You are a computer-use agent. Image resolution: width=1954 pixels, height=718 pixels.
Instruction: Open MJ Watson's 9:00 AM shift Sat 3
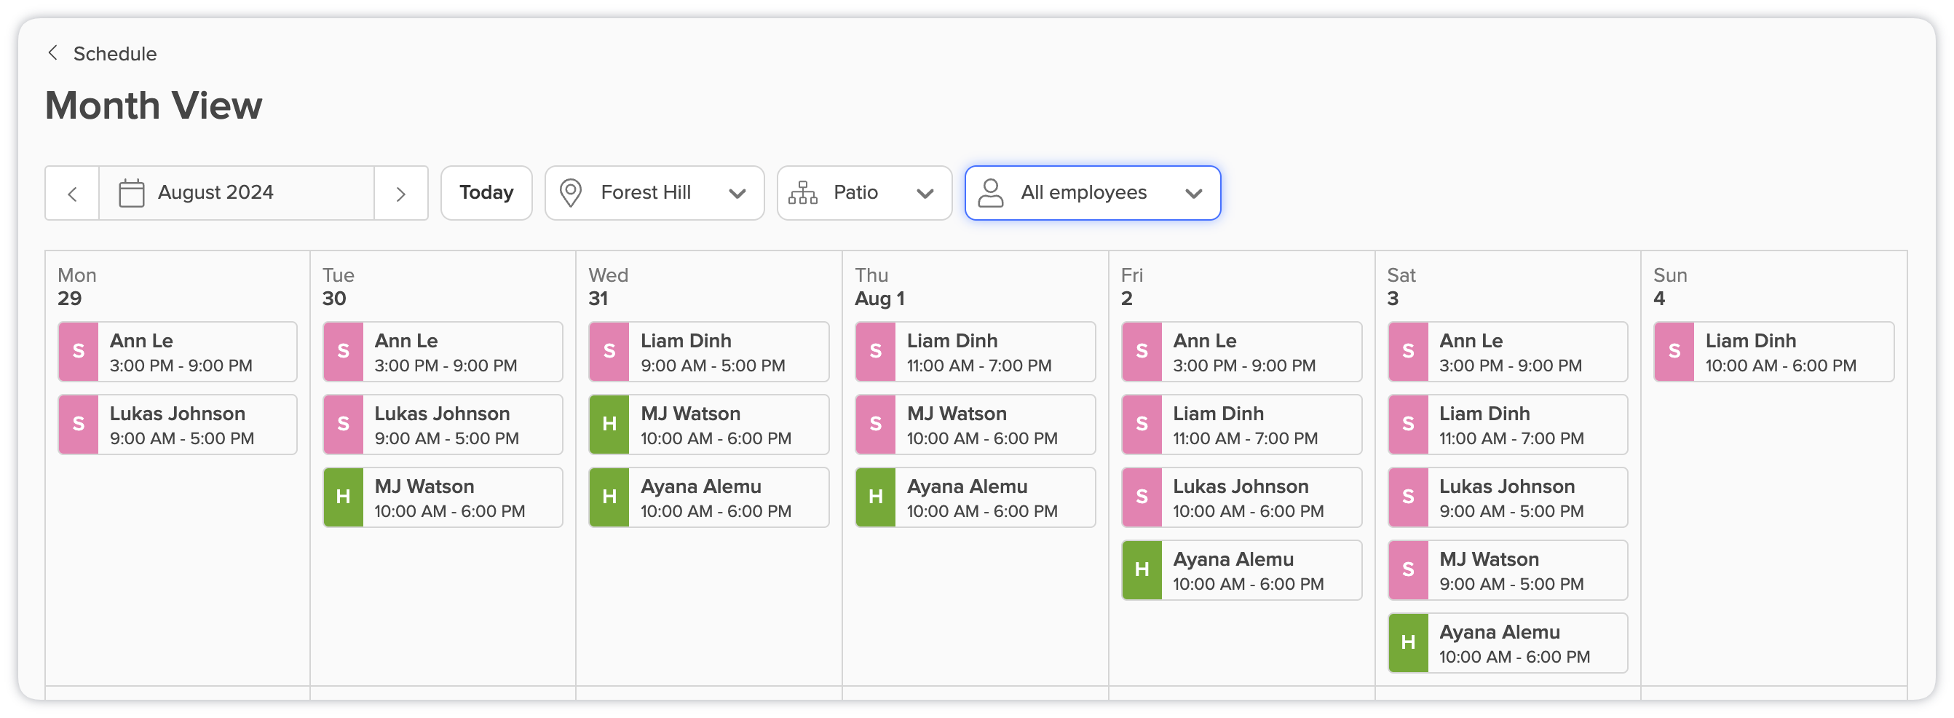[1508, 571]
